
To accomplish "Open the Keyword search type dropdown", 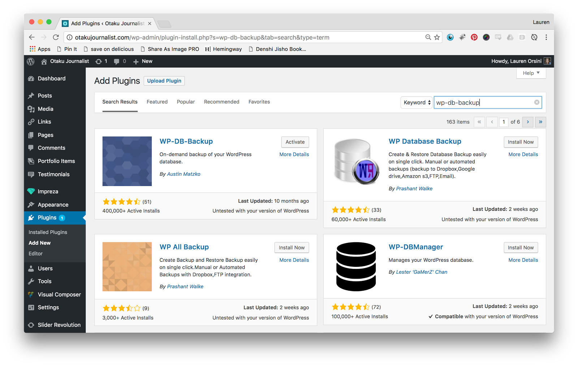I will [x=417, y=102].
